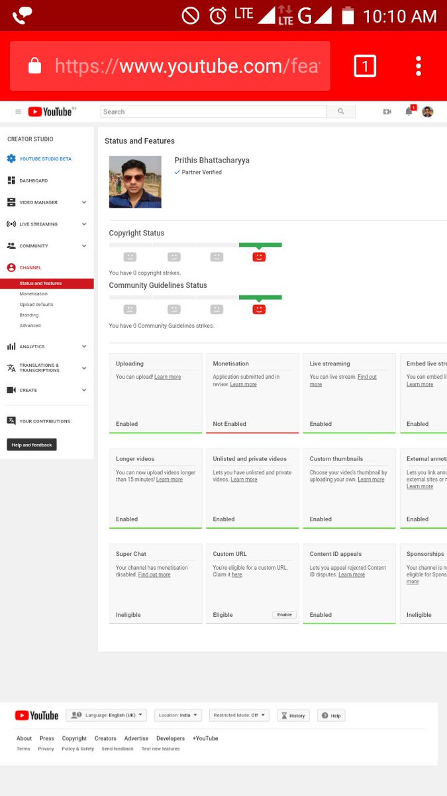
Task: Expand the Create section
Action: tap(84, 390)
